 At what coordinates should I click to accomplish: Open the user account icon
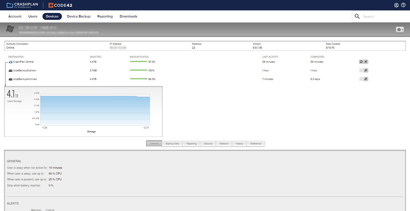[396, 5]
